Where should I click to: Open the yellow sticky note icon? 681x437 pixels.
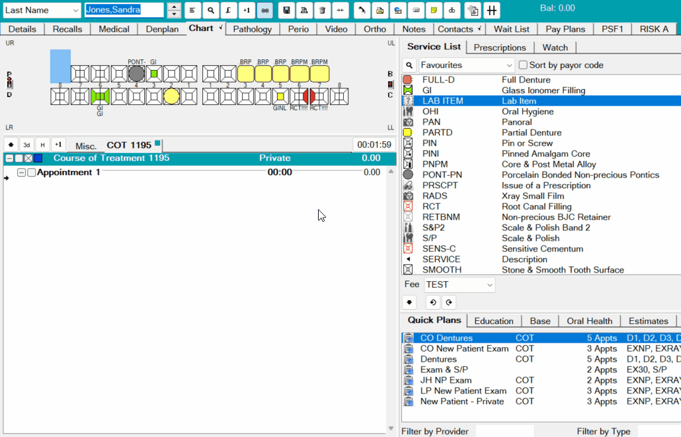click(434, 11)
